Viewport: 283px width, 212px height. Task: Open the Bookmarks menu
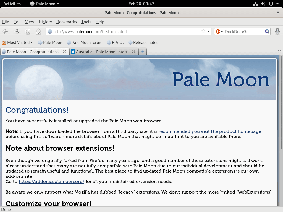67,22
